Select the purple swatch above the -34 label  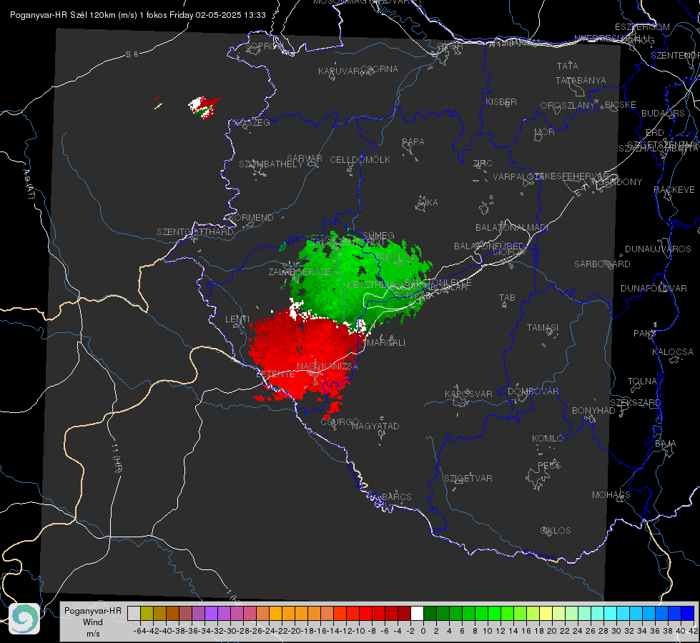pyautogui.click(x=211, y=613)
